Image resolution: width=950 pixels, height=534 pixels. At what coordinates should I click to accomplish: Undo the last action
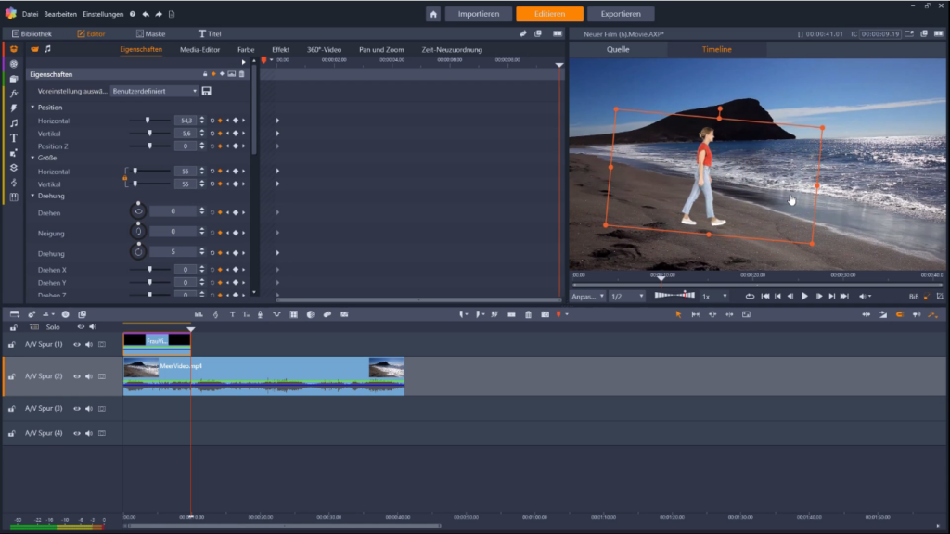click(x=146, y=14)
